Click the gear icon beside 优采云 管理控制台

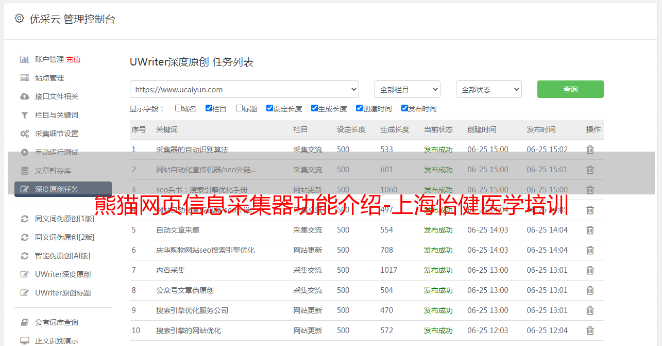19,19
